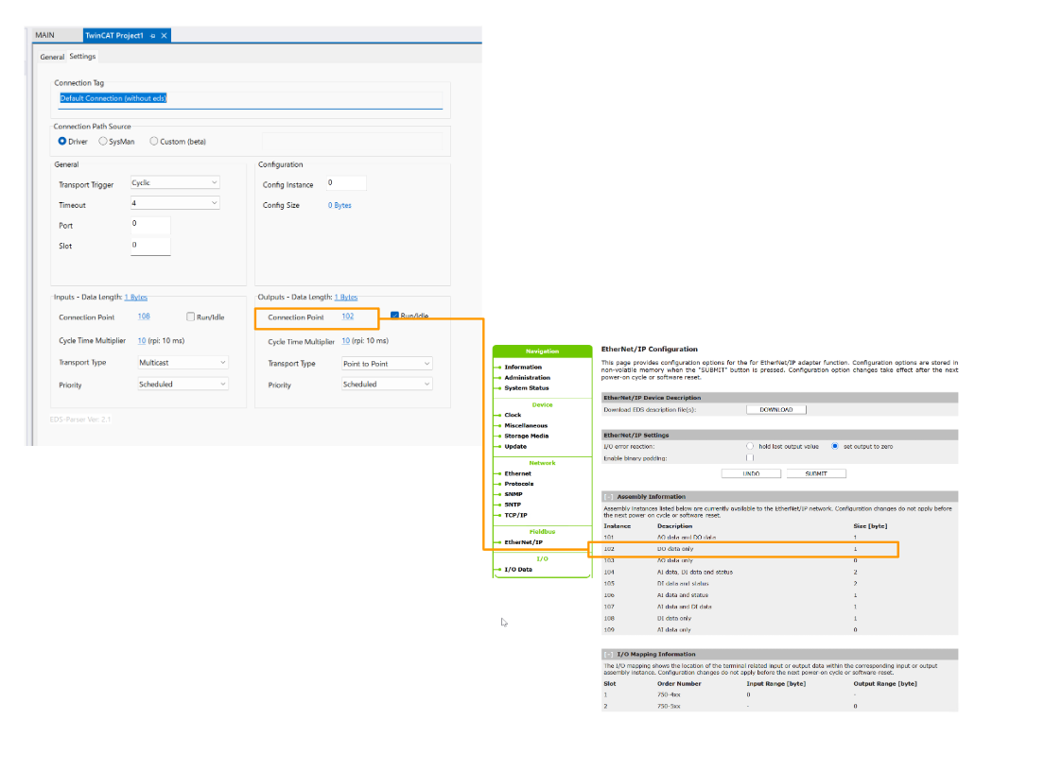This screenshot has width=1045, height=771.
Task: Open System Status in Navigation menu
Action: [526, 388]
